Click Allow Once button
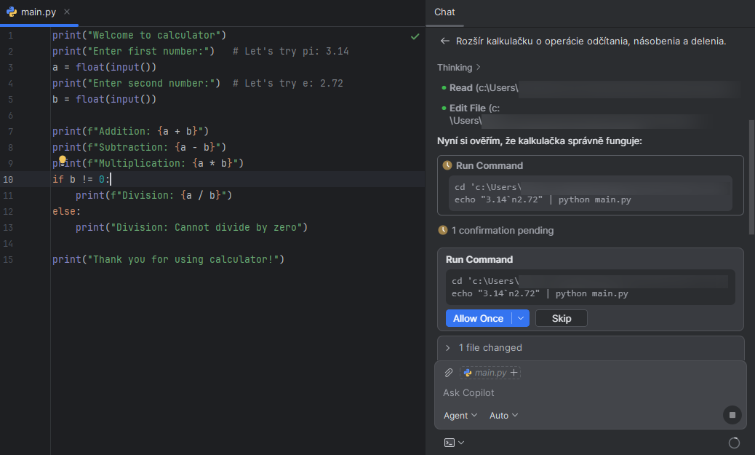Screen dimensions: 755x455 coord(478,318)
